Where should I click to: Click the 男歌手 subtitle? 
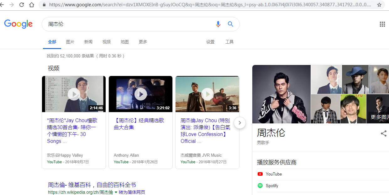[x=263, y=143]
